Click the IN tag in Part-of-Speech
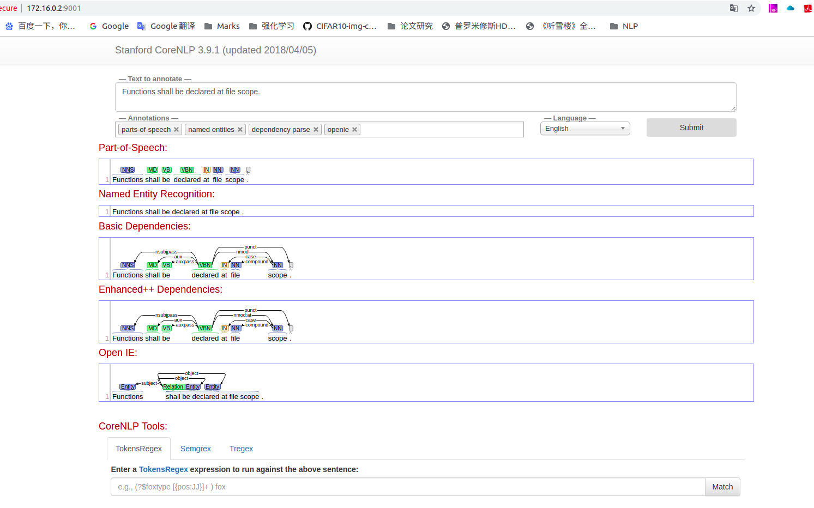The height and width of the screenshot is (508, 814). tap(207, 170)
